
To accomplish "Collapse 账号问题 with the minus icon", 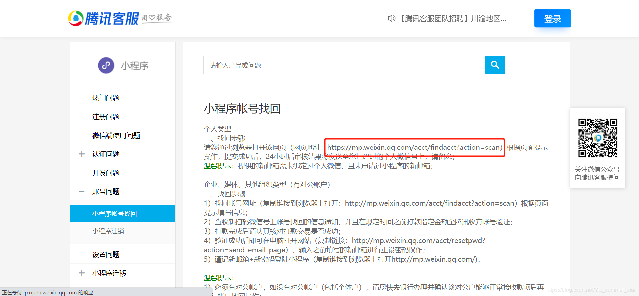I will point(82,192).
